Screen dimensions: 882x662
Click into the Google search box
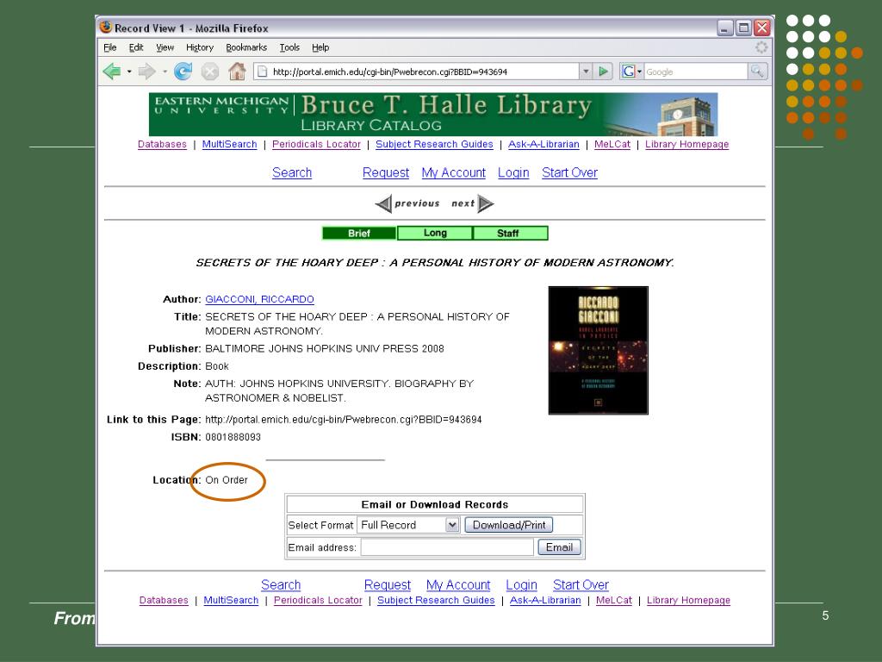click(696, 72)
